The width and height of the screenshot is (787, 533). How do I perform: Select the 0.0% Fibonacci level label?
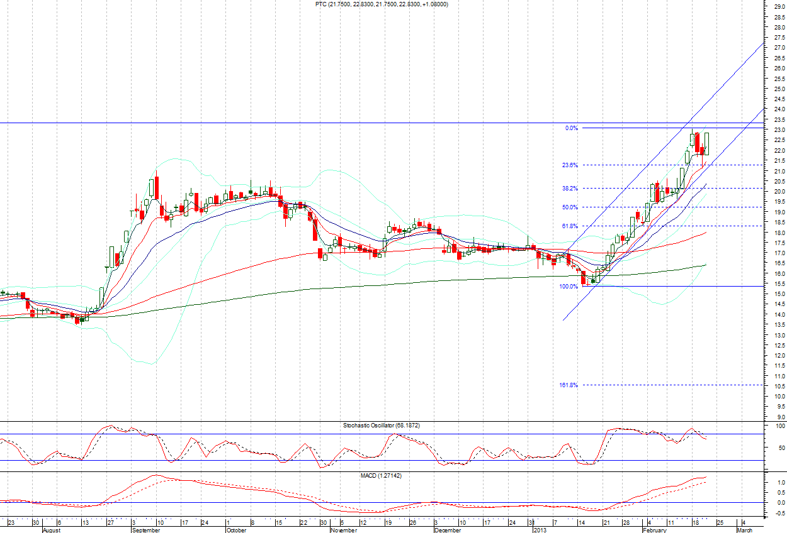point(571,128)
